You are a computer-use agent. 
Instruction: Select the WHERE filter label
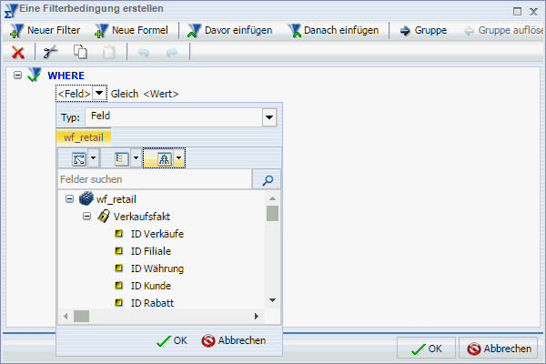click(x=66, y=76)
